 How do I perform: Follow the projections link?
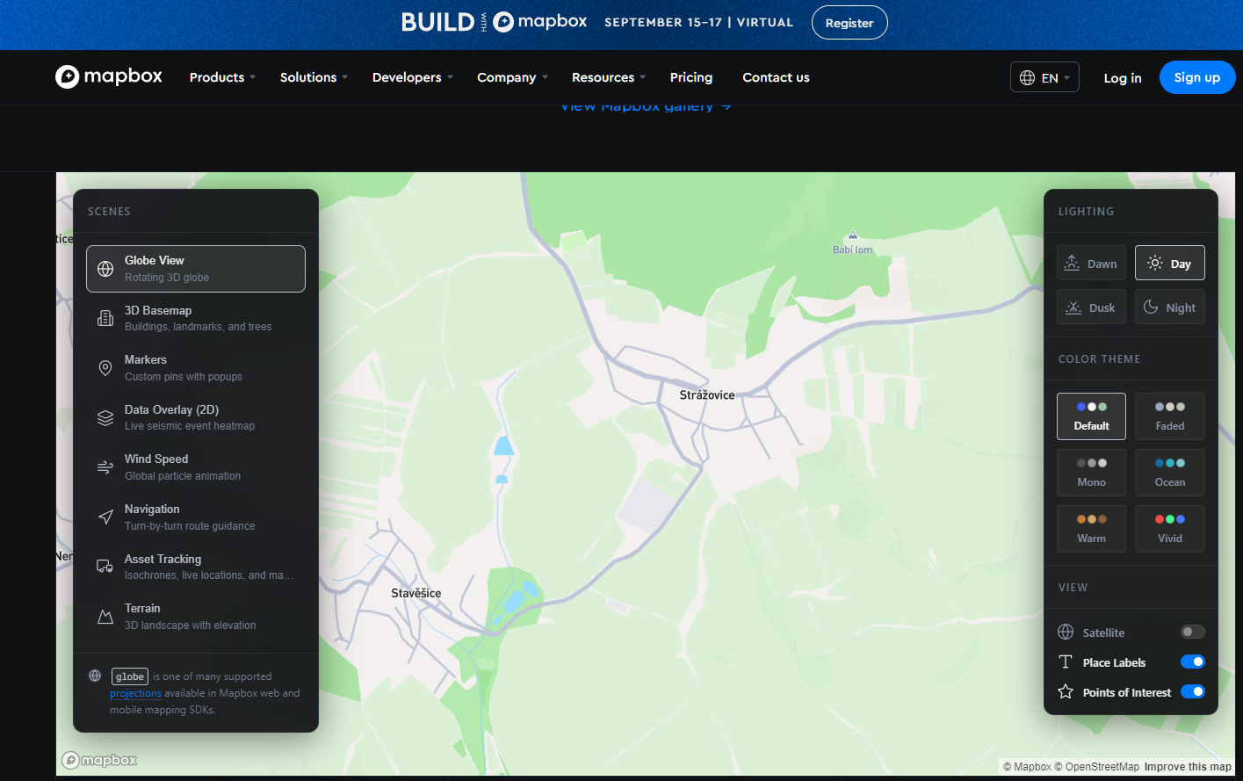click(135, 693)
